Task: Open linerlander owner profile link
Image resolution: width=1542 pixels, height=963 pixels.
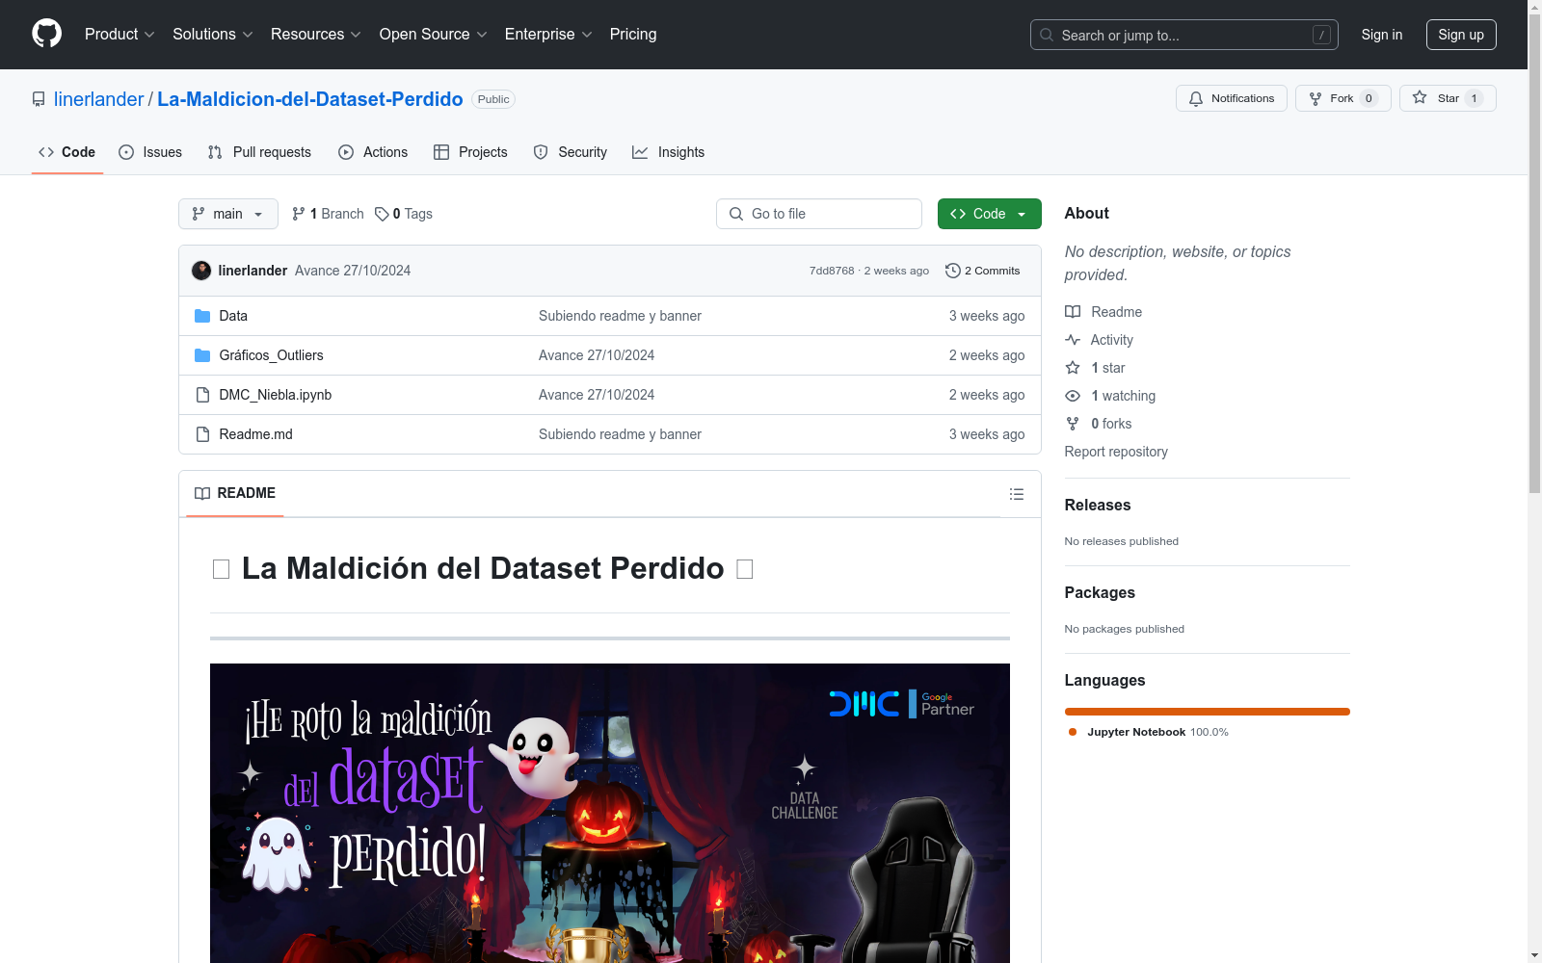Action: pos(98,99)
